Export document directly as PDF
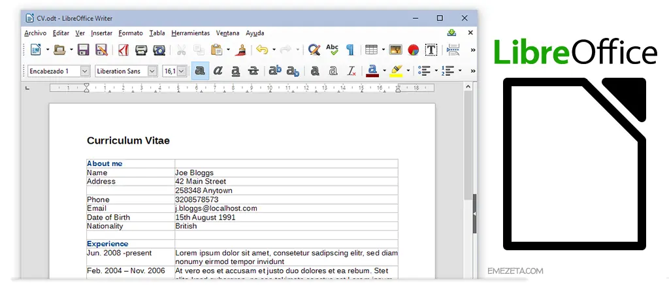 click(123, 50)
